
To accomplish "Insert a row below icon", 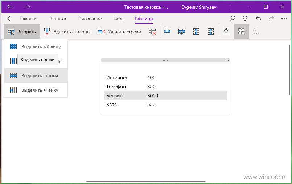I will pyautogui.click(x=182, y=32).
